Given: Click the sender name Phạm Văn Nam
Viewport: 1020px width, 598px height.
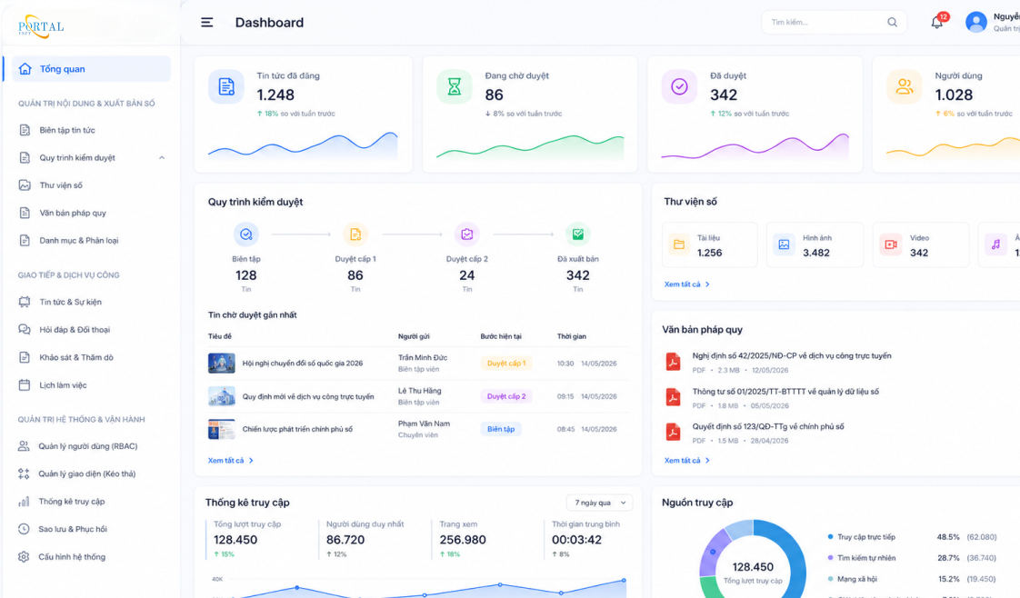Looking at the screenshot, I should point(425,424).
